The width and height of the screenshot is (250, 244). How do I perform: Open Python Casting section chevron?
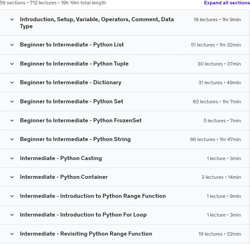coord(12,158)
